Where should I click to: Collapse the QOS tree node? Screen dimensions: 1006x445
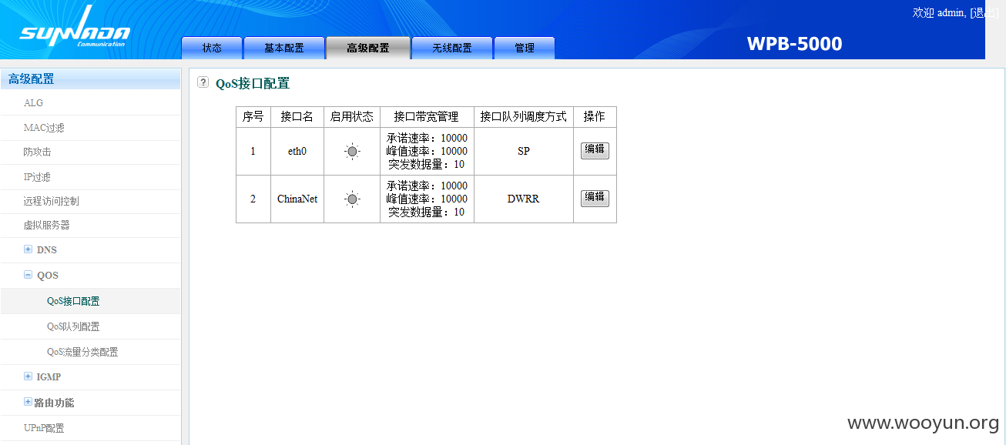pos(28,275)
